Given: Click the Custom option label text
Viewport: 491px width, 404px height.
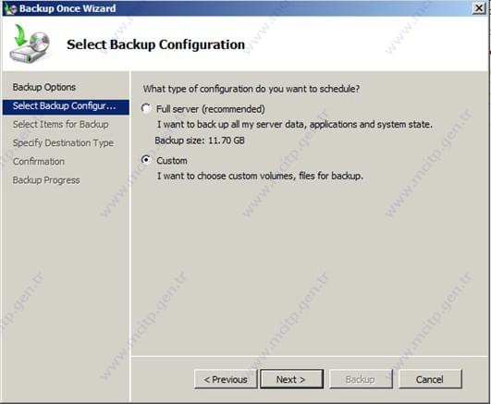Looking at the screenshot, I should tap(172, 161).
